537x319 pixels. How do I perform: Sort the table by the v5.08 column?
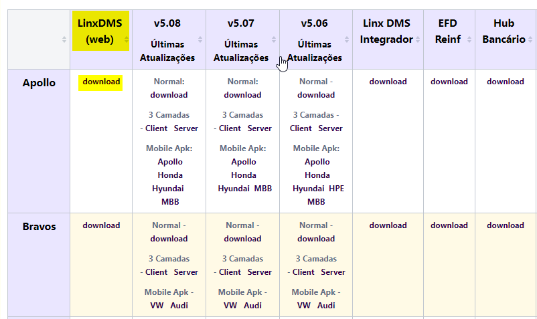(200, 39)
